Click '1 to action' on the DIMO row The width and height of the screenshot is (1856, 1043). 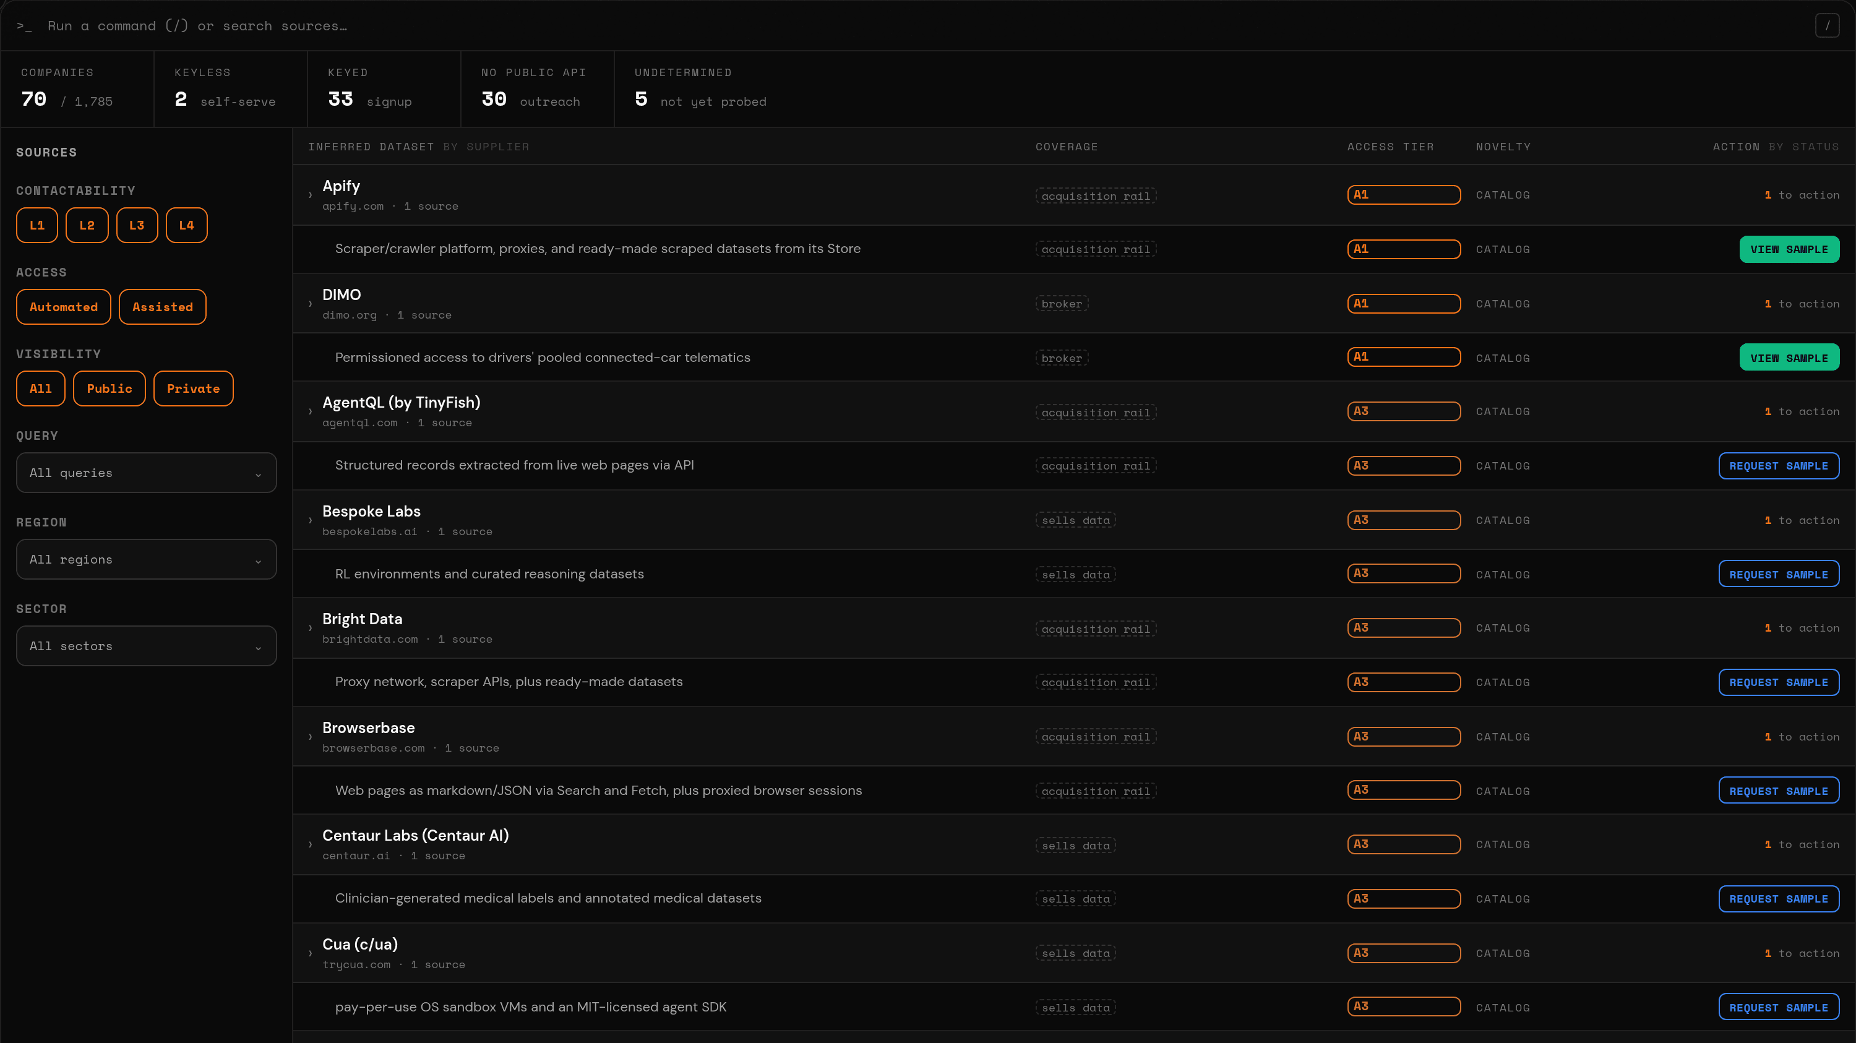[1802, 304]
